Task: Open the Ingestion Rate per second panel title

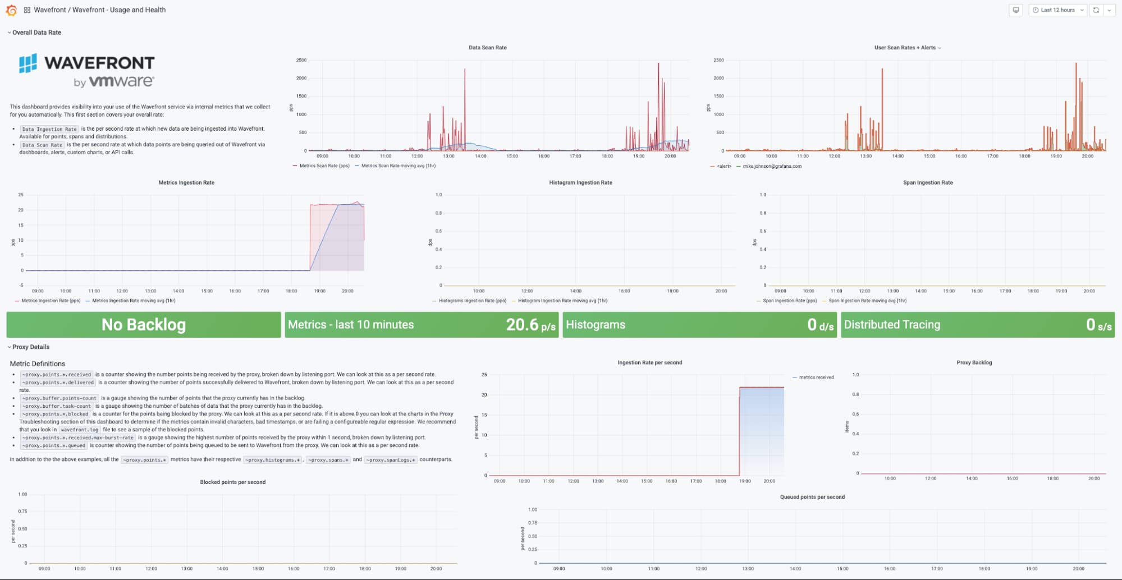Action: (650, 363)
